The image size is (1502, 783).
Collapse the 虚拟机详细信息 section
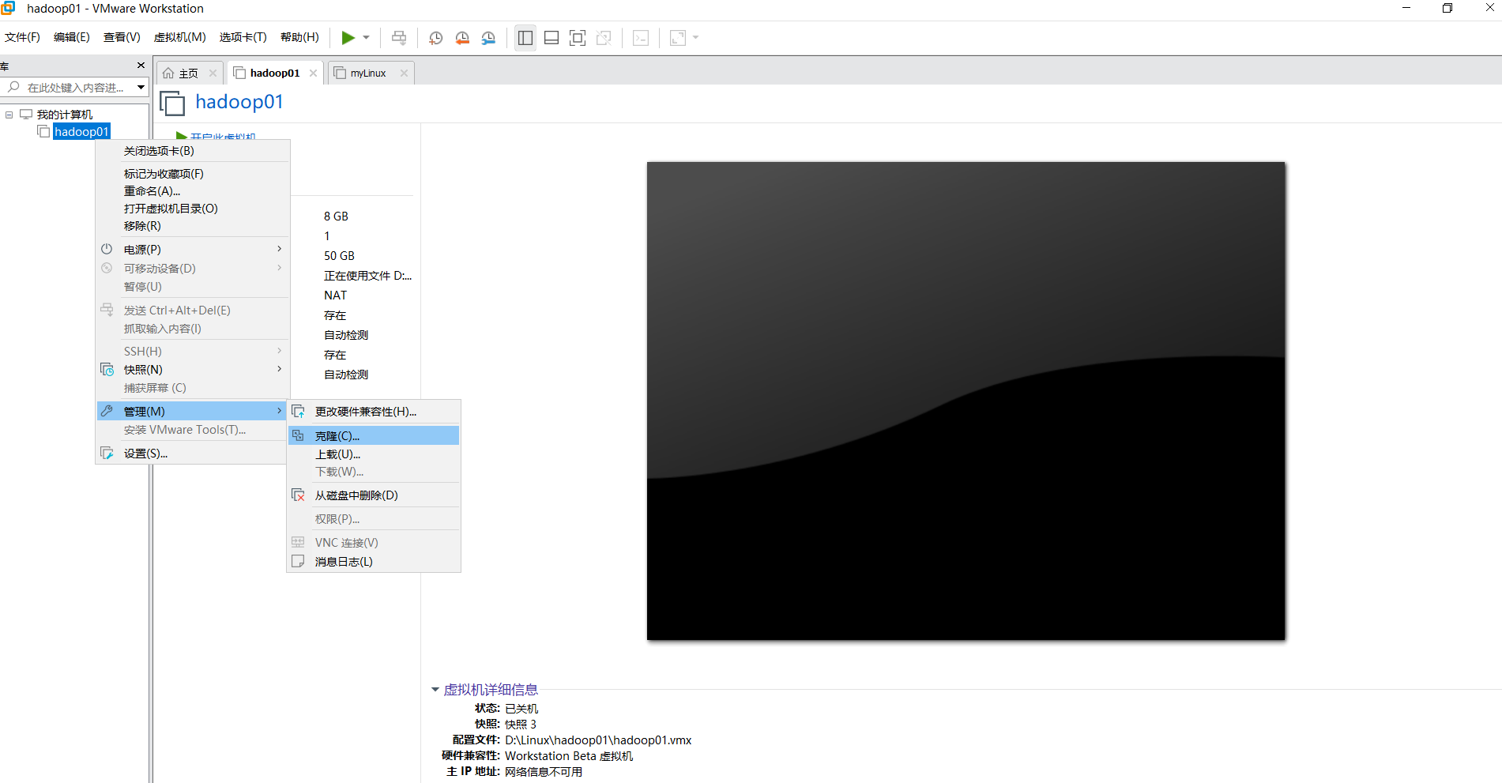pyautogui.click(x=435, y=690)
